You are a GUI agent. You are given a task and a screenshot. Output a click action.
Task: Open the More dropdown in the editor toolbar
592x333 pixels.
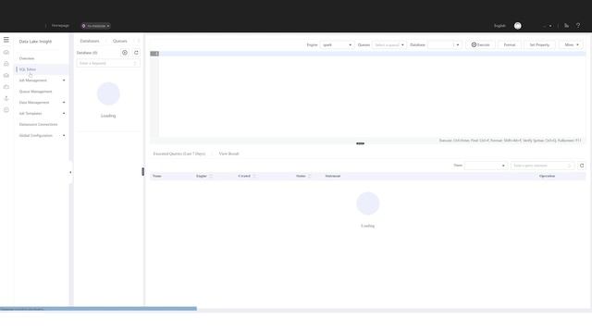coord(572,45)
